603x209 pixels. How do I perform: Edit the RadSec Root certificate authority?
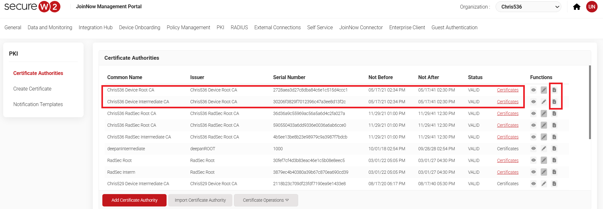[544, 160]
